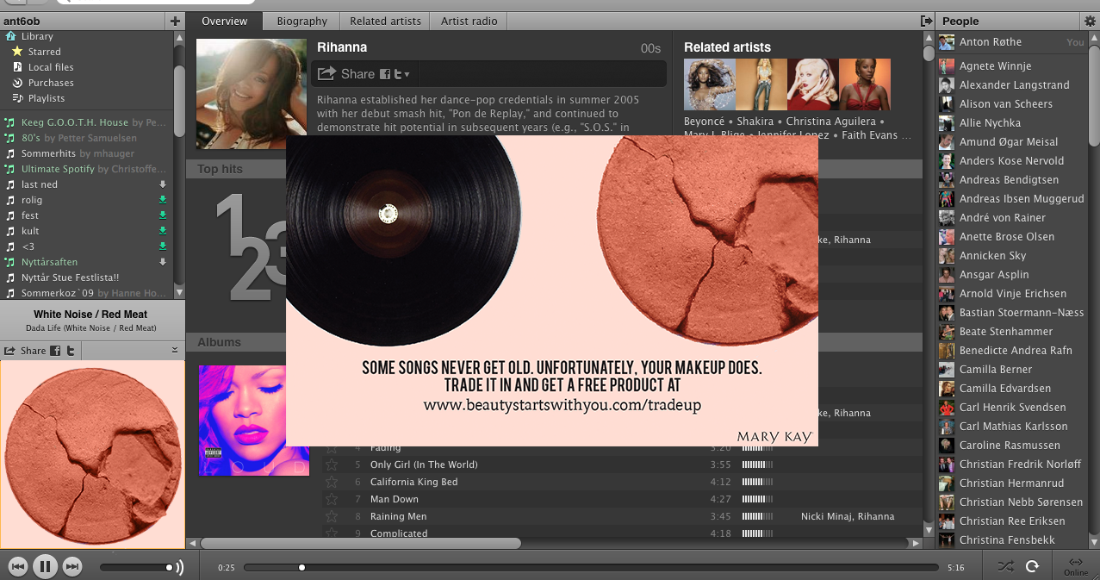The width and height of the screenshot is (1100, 580).
Task: Share Rihanna to Facebook via icon
Action: pyautogui.click(x=385, y=74)
